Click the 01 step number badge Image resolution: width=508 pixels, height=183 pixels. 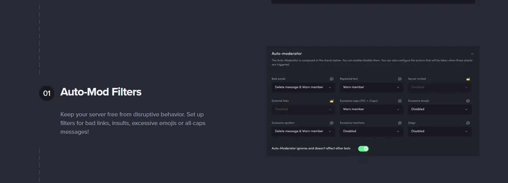[x=47, y=93]
